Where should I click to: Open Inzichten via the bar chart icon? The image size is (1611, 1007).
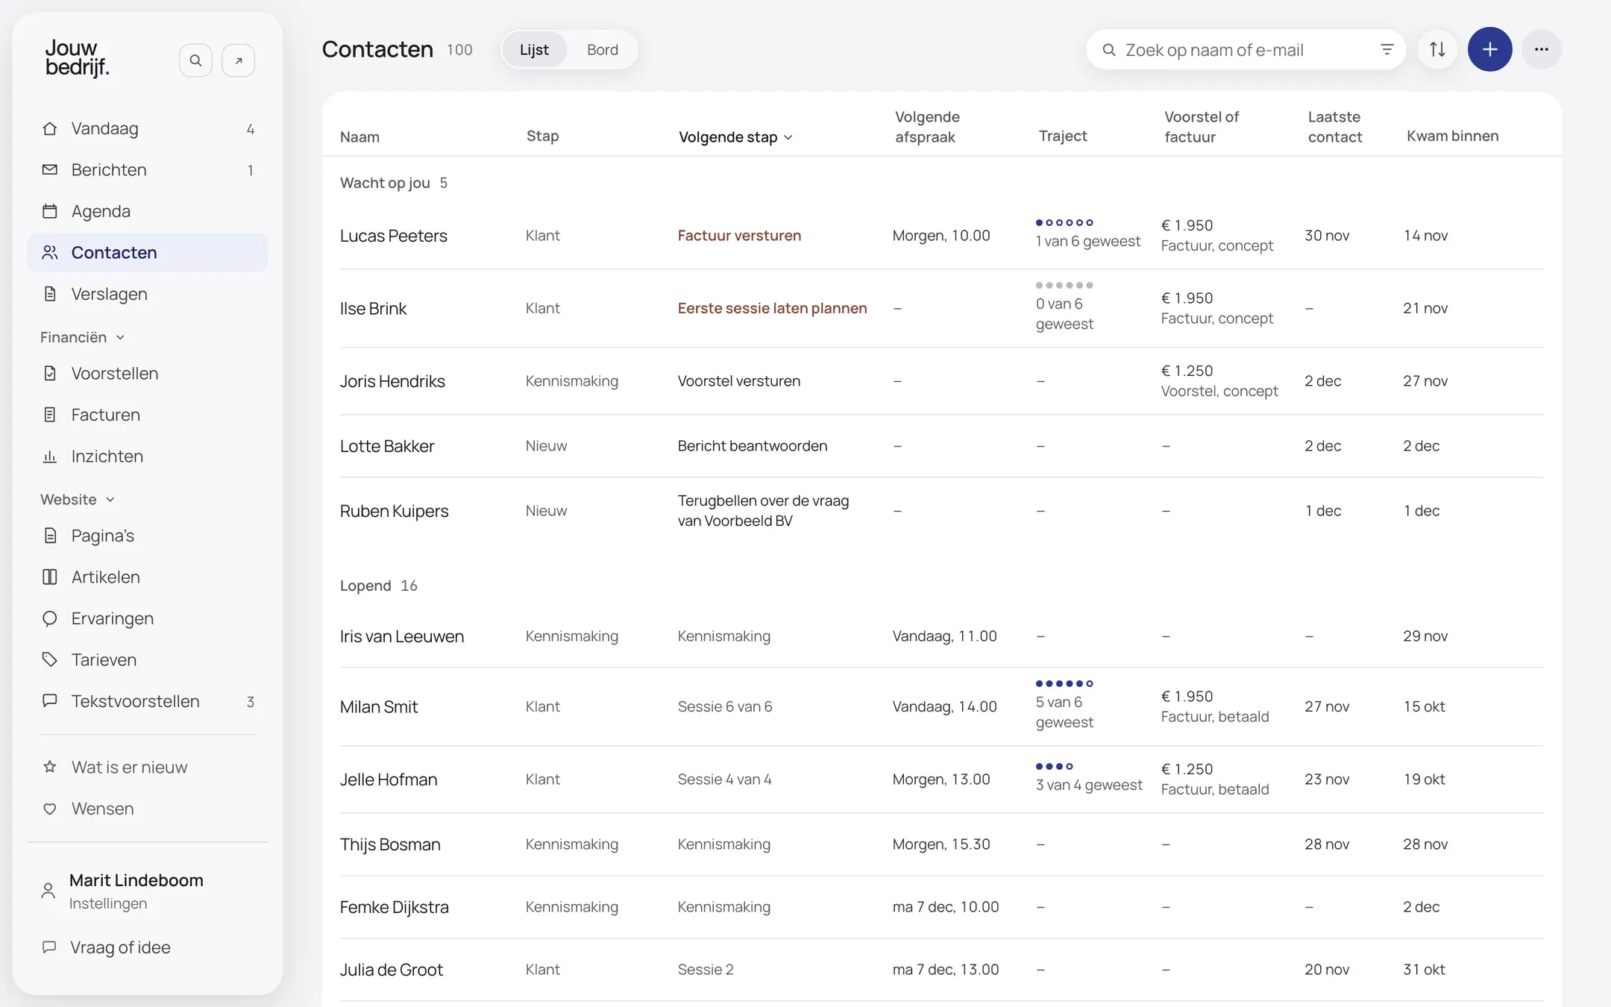click(50, 457)
